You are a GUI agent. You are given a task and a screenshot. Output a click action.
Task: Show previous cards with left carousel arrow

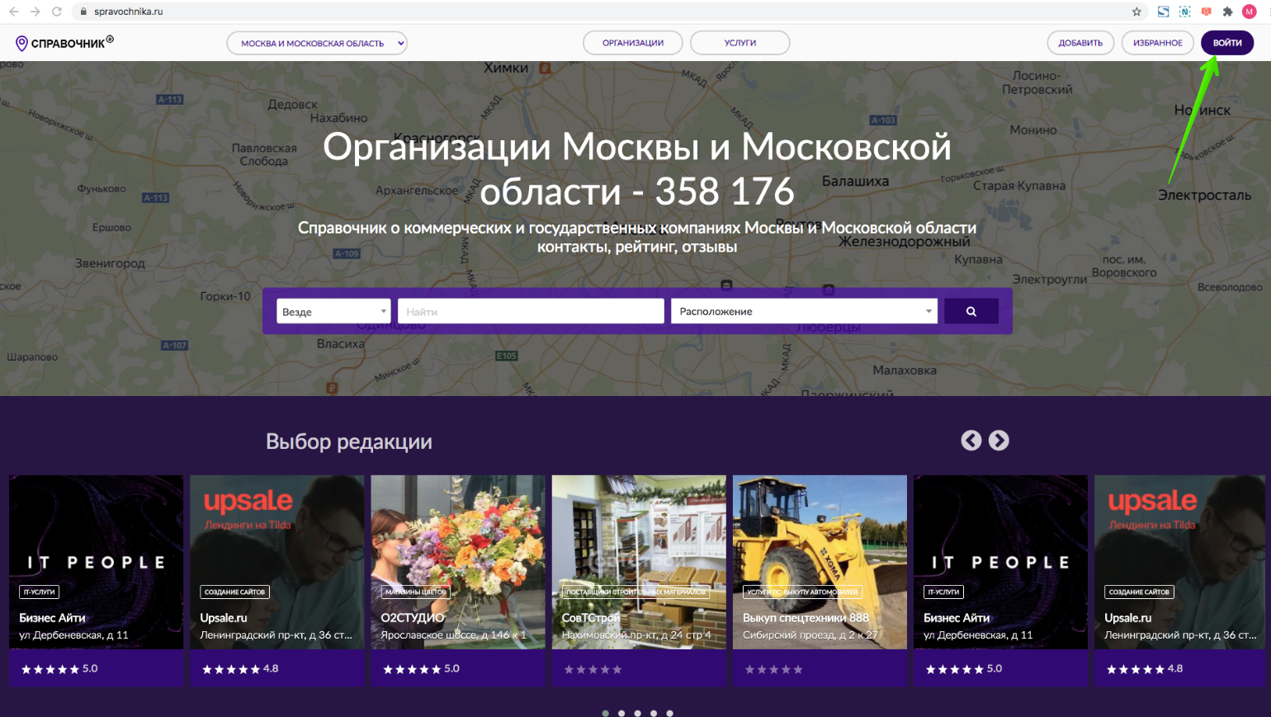coord(971,441)
